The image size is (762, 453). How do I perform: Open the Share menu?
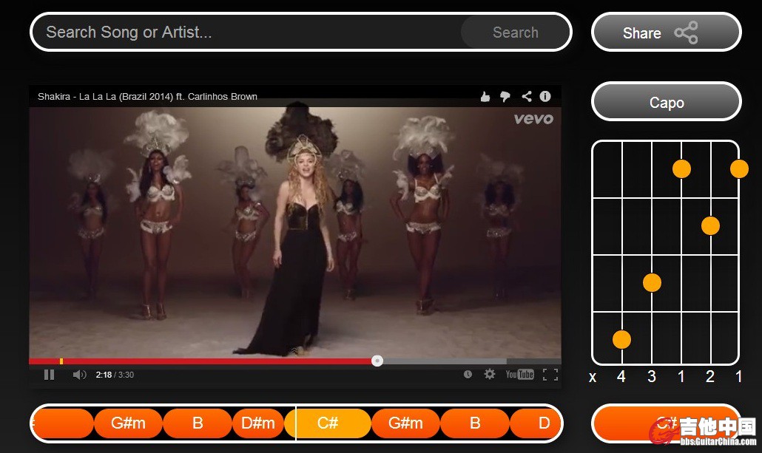pyautogui.click(x=667, y=33)
